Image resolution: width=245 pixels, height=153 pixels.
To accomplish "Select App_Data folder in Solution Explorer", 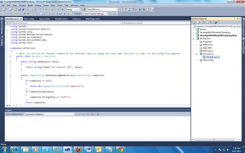I will [207, 48].
